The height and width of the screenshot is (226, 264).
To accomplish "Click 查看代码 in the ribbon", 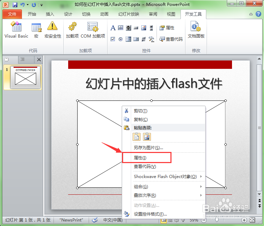I will 171,39.
